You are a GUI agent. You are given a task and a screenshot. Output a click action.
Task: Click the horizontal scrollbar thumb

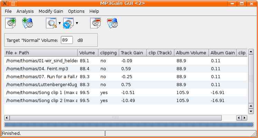(115, 118)
